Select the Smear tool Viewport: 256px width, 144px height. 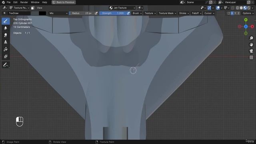6,35
